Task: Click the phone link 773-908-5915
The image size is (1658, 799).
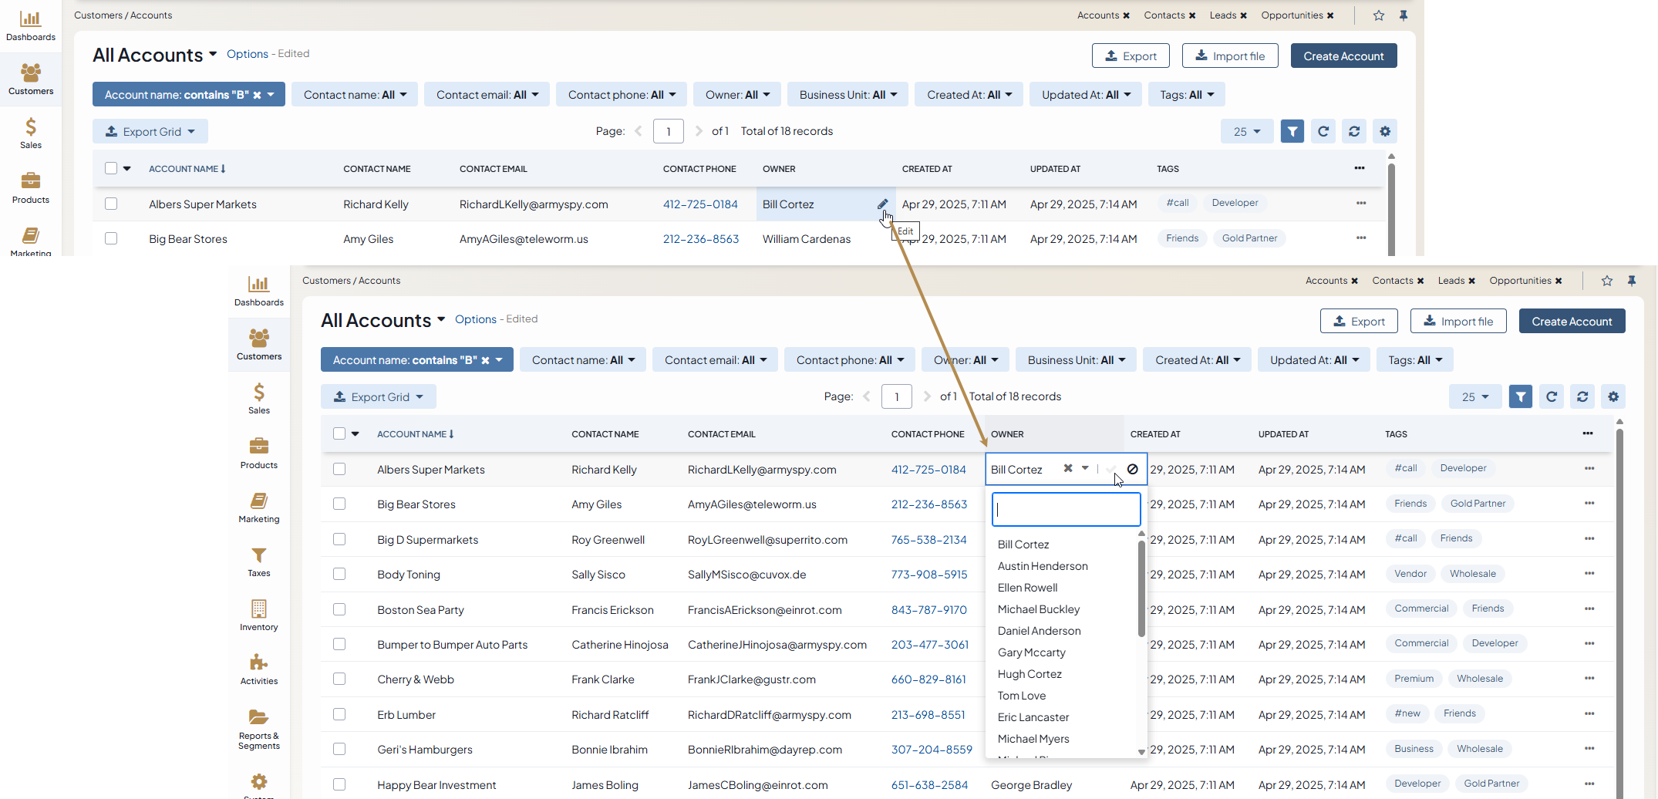Action: tap(928, 575)
